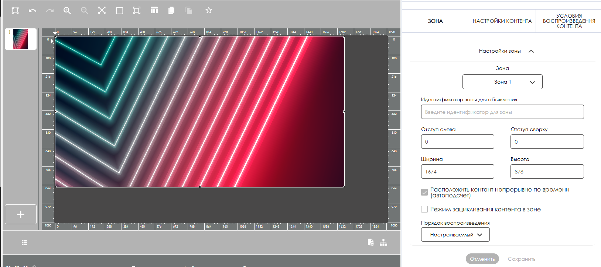Click the undo arrow icon
Screen dimensions: 601x267
(x=33, y=11)
